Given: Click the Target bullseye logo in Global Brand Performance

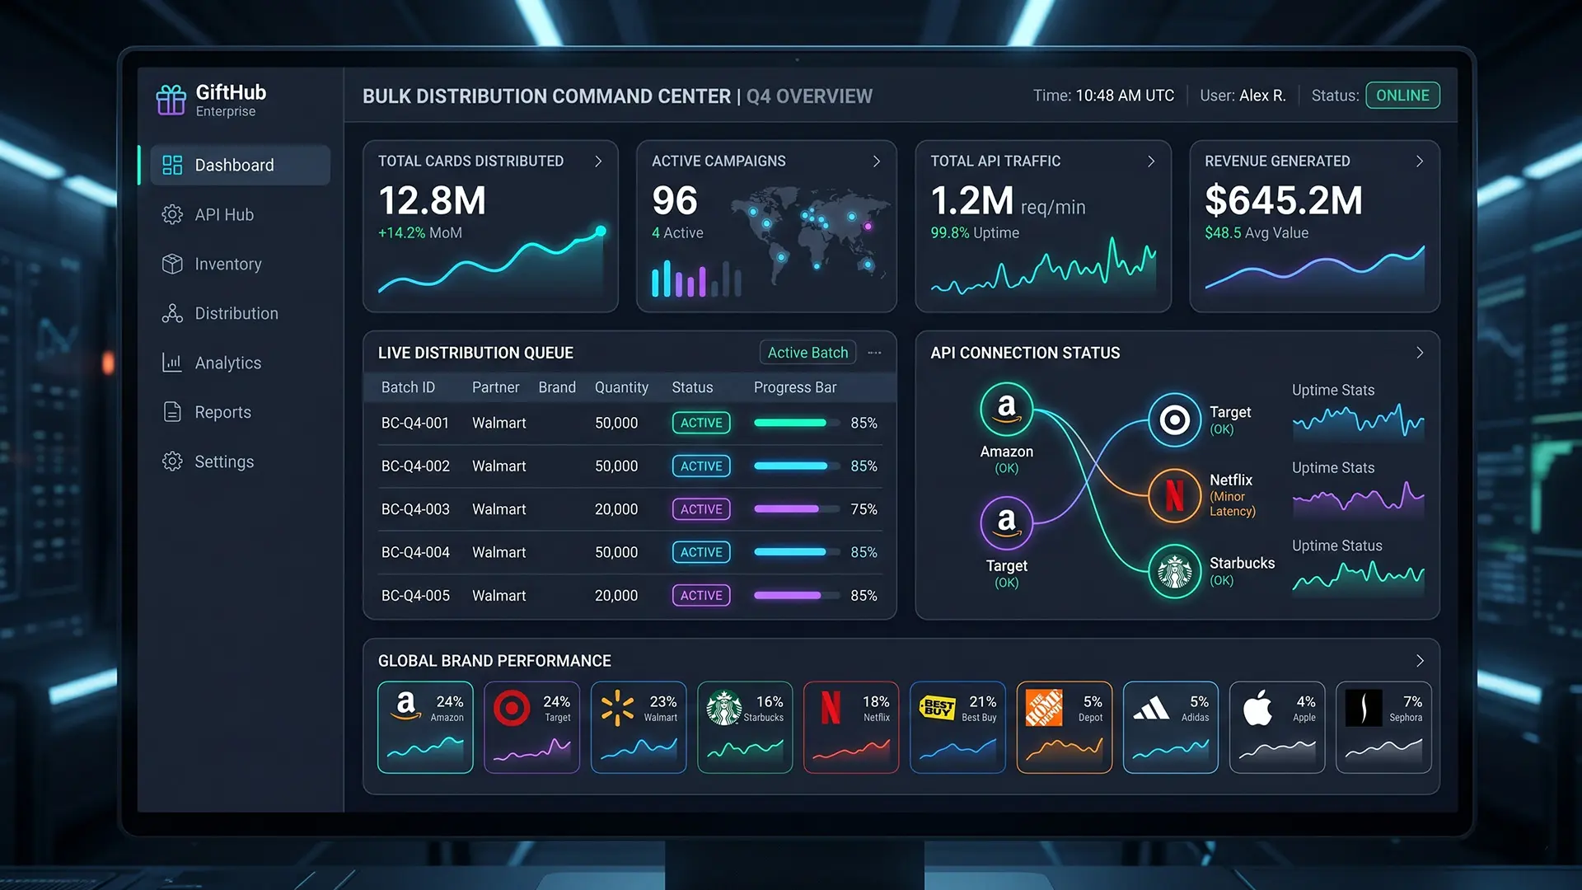Looking at the screenshot, I should 512,708.
